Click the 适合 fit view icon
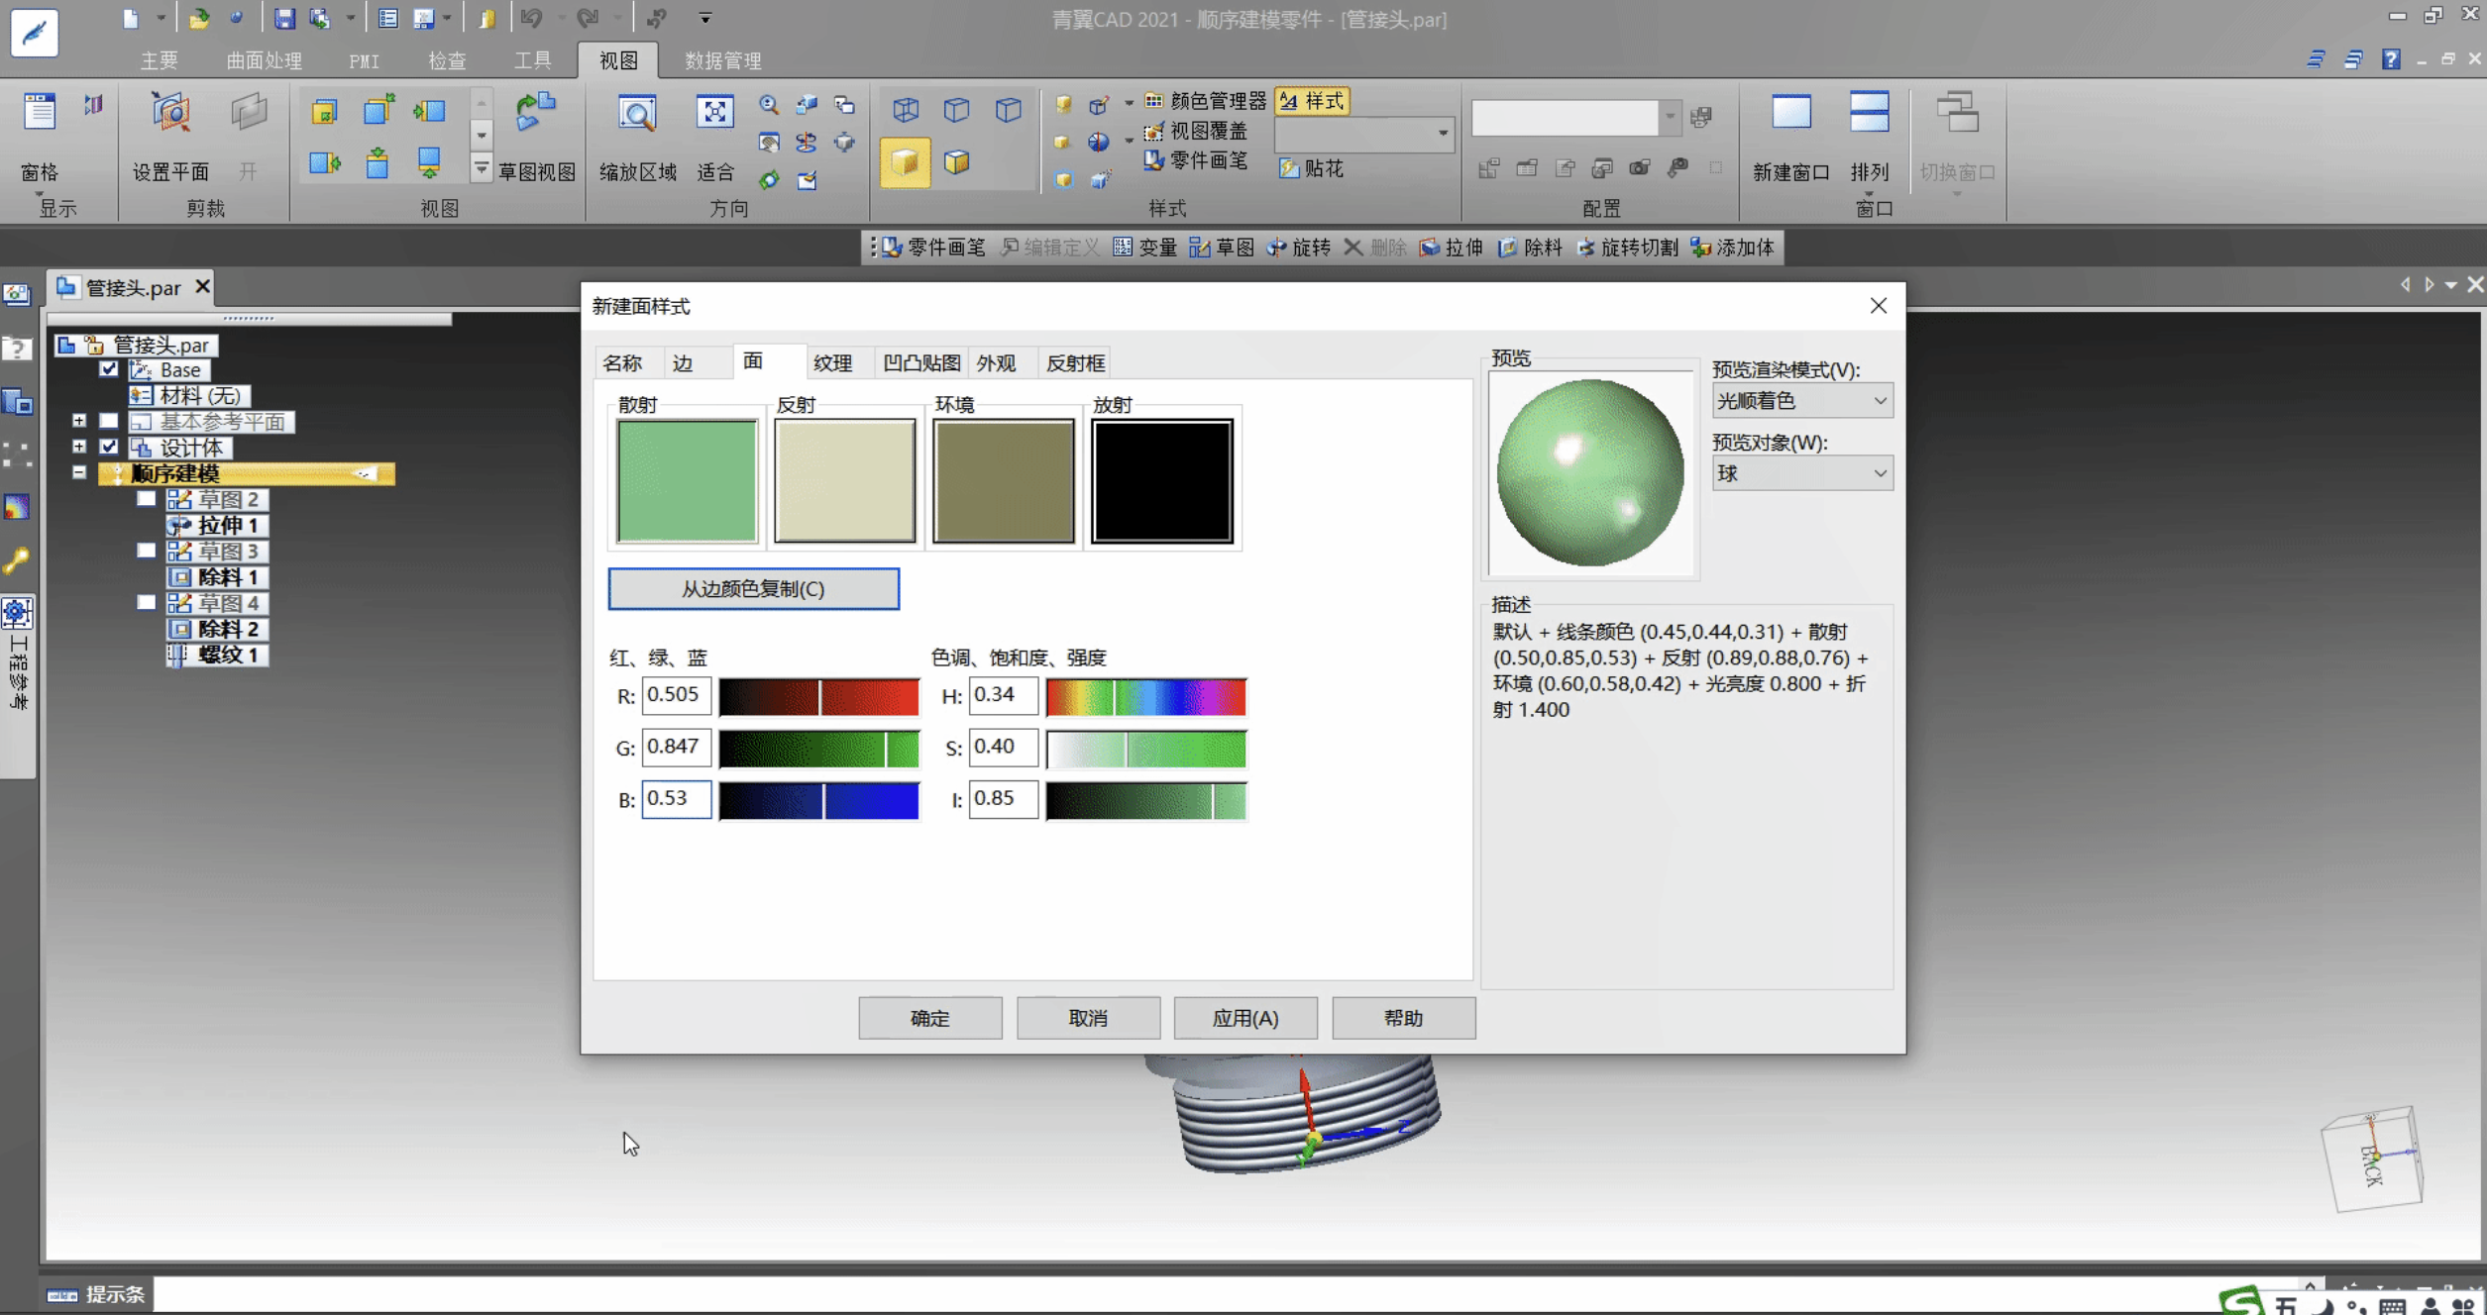Image resolution: width=2487 pixels, height=1315 pixels. tap(714, 112)
